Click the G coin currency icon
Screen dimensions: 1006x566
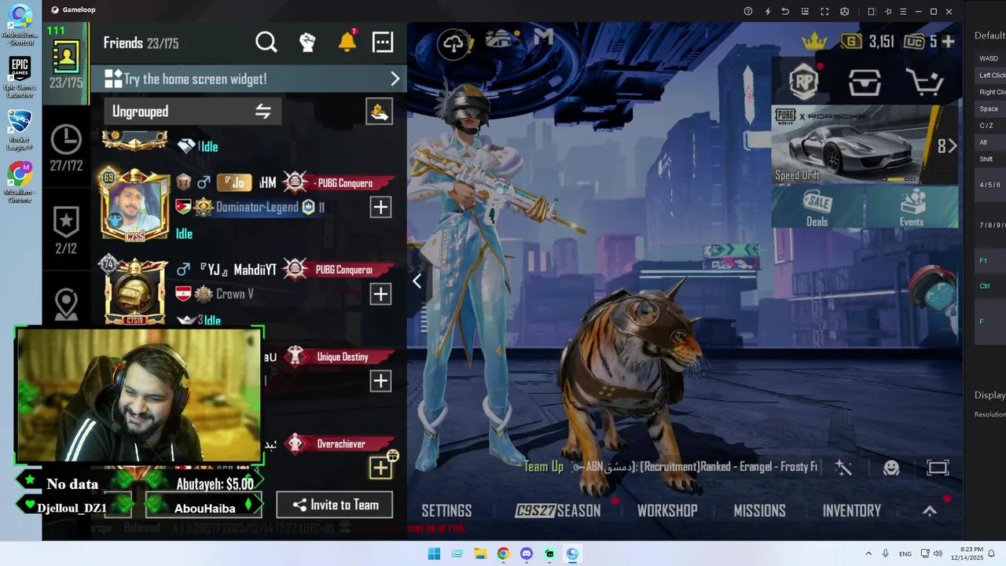[x=851, y=42]
